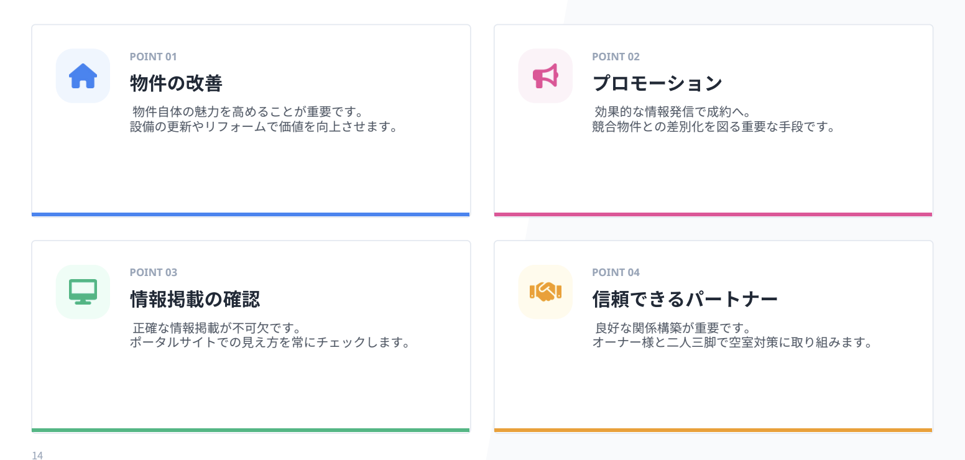
Task: Select the POINT 01 label
Action: tap(153, 57)
